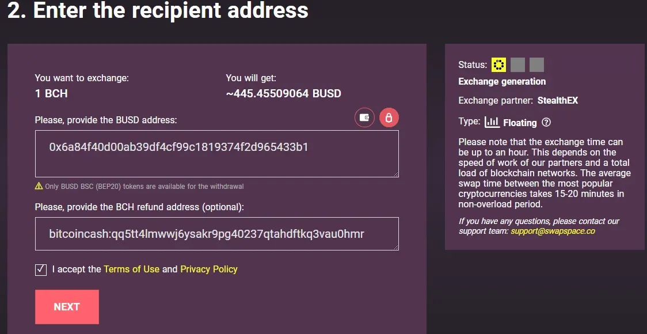Image resolution: width=647 pixels, height=334 pixels.
Task: Click the support@swapspace.co email link
Action: coord(553,231)
